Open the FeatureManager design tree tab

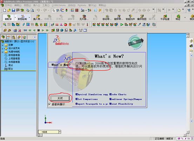click(3, 37)
